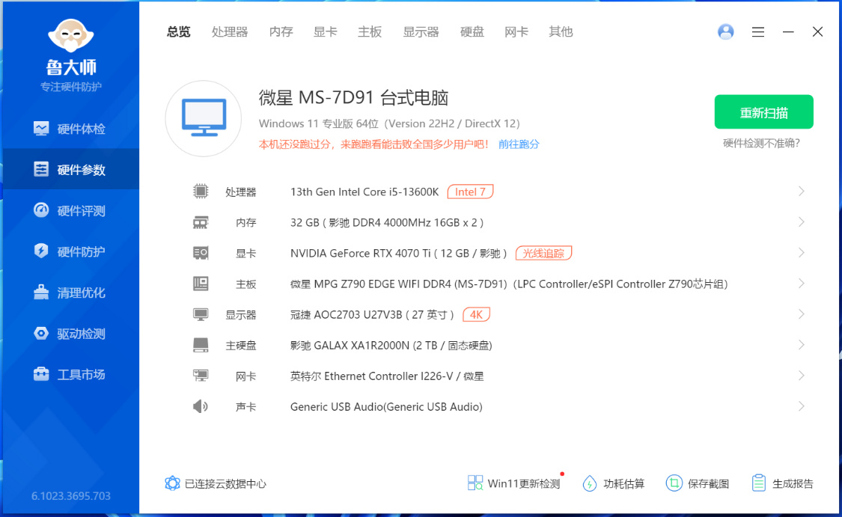Click the 4K badge on monitor row

tap(476, 314)
